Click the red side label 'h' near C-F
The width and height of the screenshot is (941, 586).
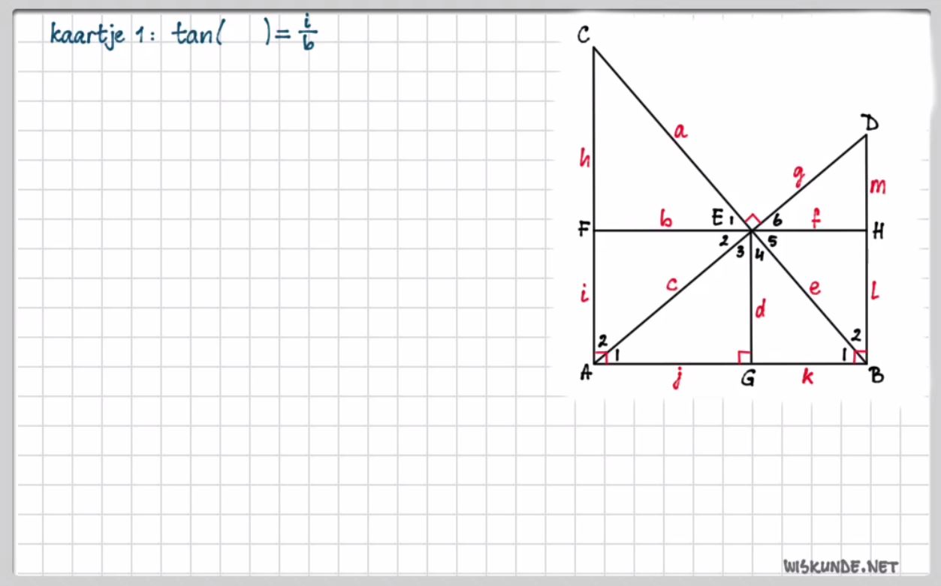(584, 158)
